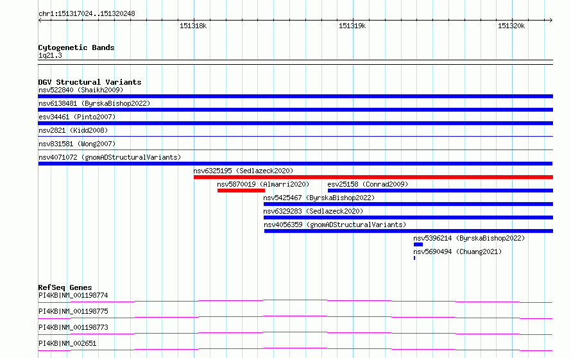Click the left arrowhead on the ruler
The width and height of the screenshot is (571, 358).
point(40,21)
